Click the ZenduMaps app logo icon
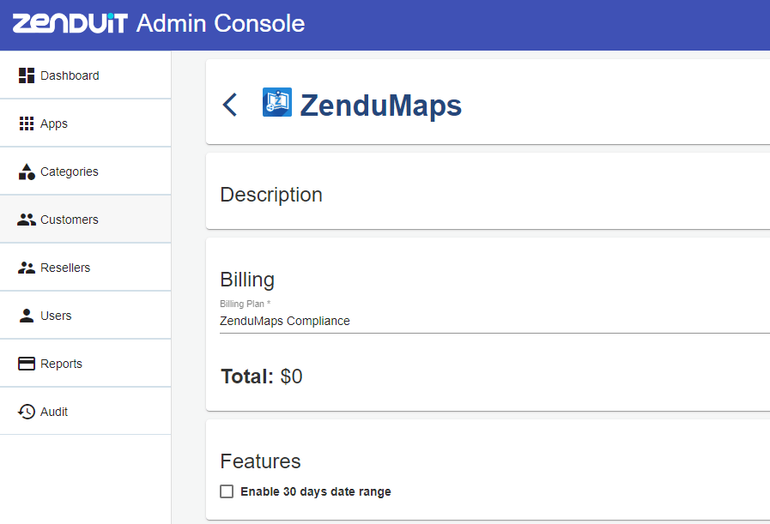The image size is (770, 524). (x=277, y=102)
